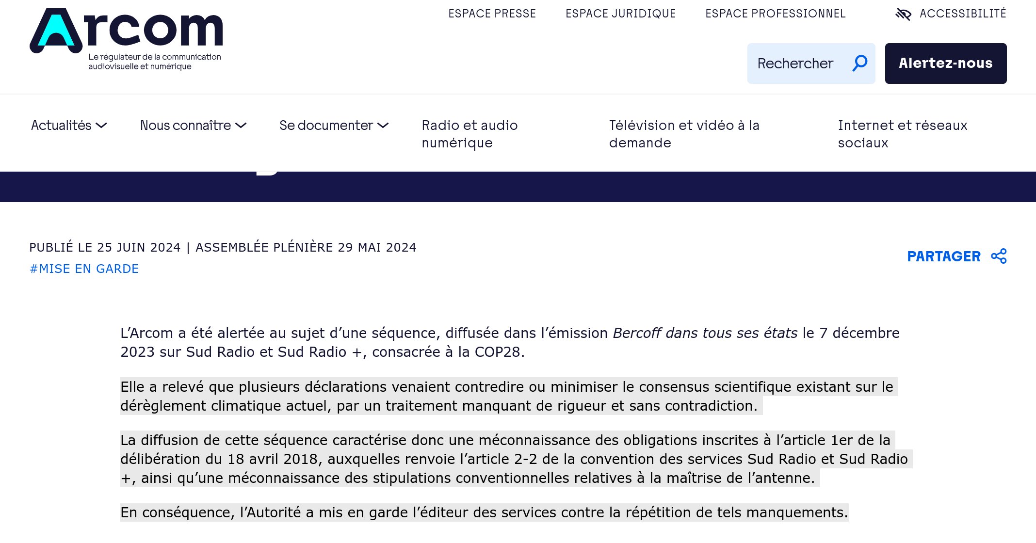Viewport: 1036px width, 543px height.
Task: Click the search magnifier icon
Action: click(860, 63)
